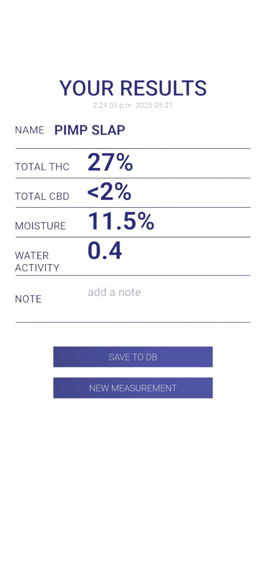Tap the Save to DB button
Image resolution: width=266 pixels, height=571 pixels.
(133, 357)
